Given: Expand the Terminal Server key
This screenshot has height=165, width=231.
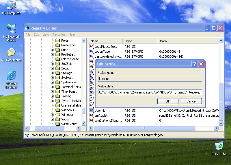Looking at the screenshot, I should (x=52, y=87).
